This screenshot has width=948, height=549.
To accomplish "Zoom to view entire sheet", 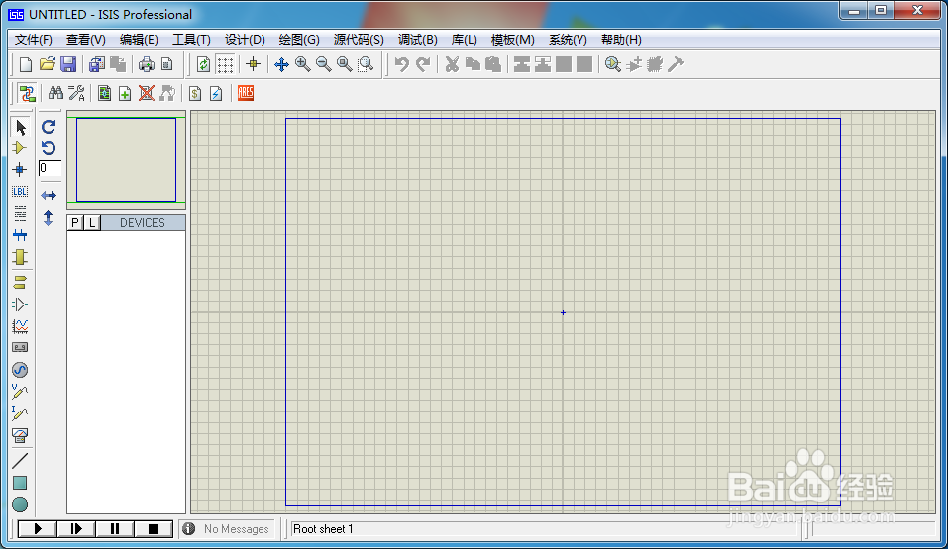I will [345, 64].
